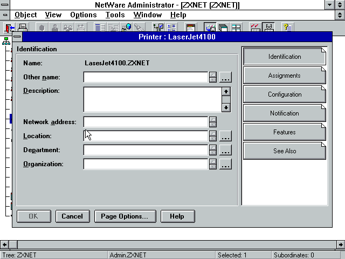The width and height of the screenshot is (345, 259).
Task: Click in the Network address field
Action: (146, 122)
